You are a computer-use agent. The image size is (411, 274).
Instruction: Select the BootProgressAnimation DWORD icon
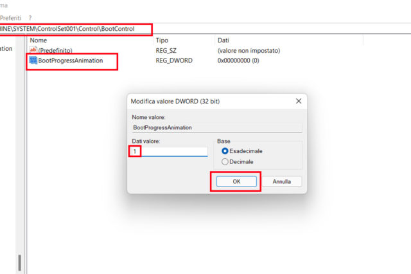tap(33, 60)
